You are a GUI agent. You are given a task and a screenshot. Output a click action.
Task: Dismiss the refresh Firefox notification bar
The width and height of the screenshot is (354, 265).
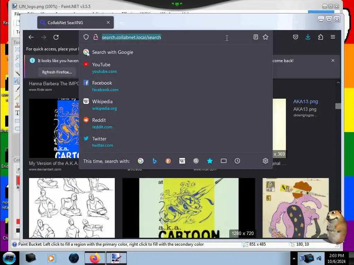pyautogui.click(x=333, y=60)
